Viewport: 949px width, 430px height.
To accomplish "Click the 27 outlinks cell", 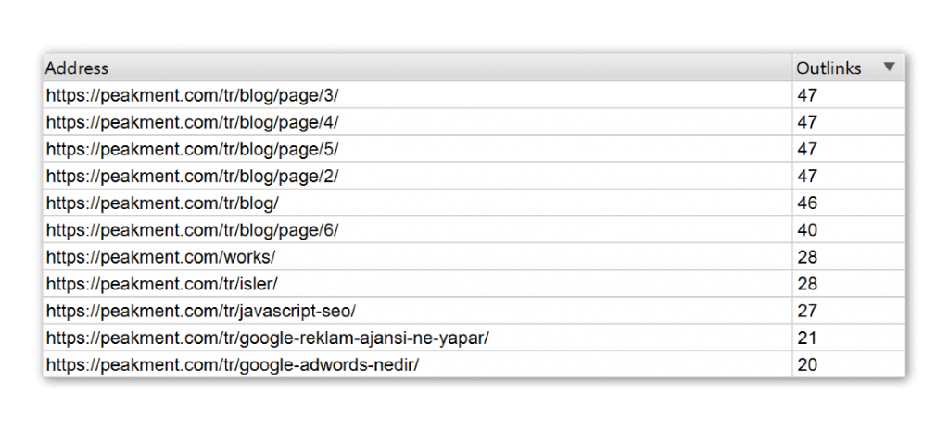I will [x=807, y=311].
